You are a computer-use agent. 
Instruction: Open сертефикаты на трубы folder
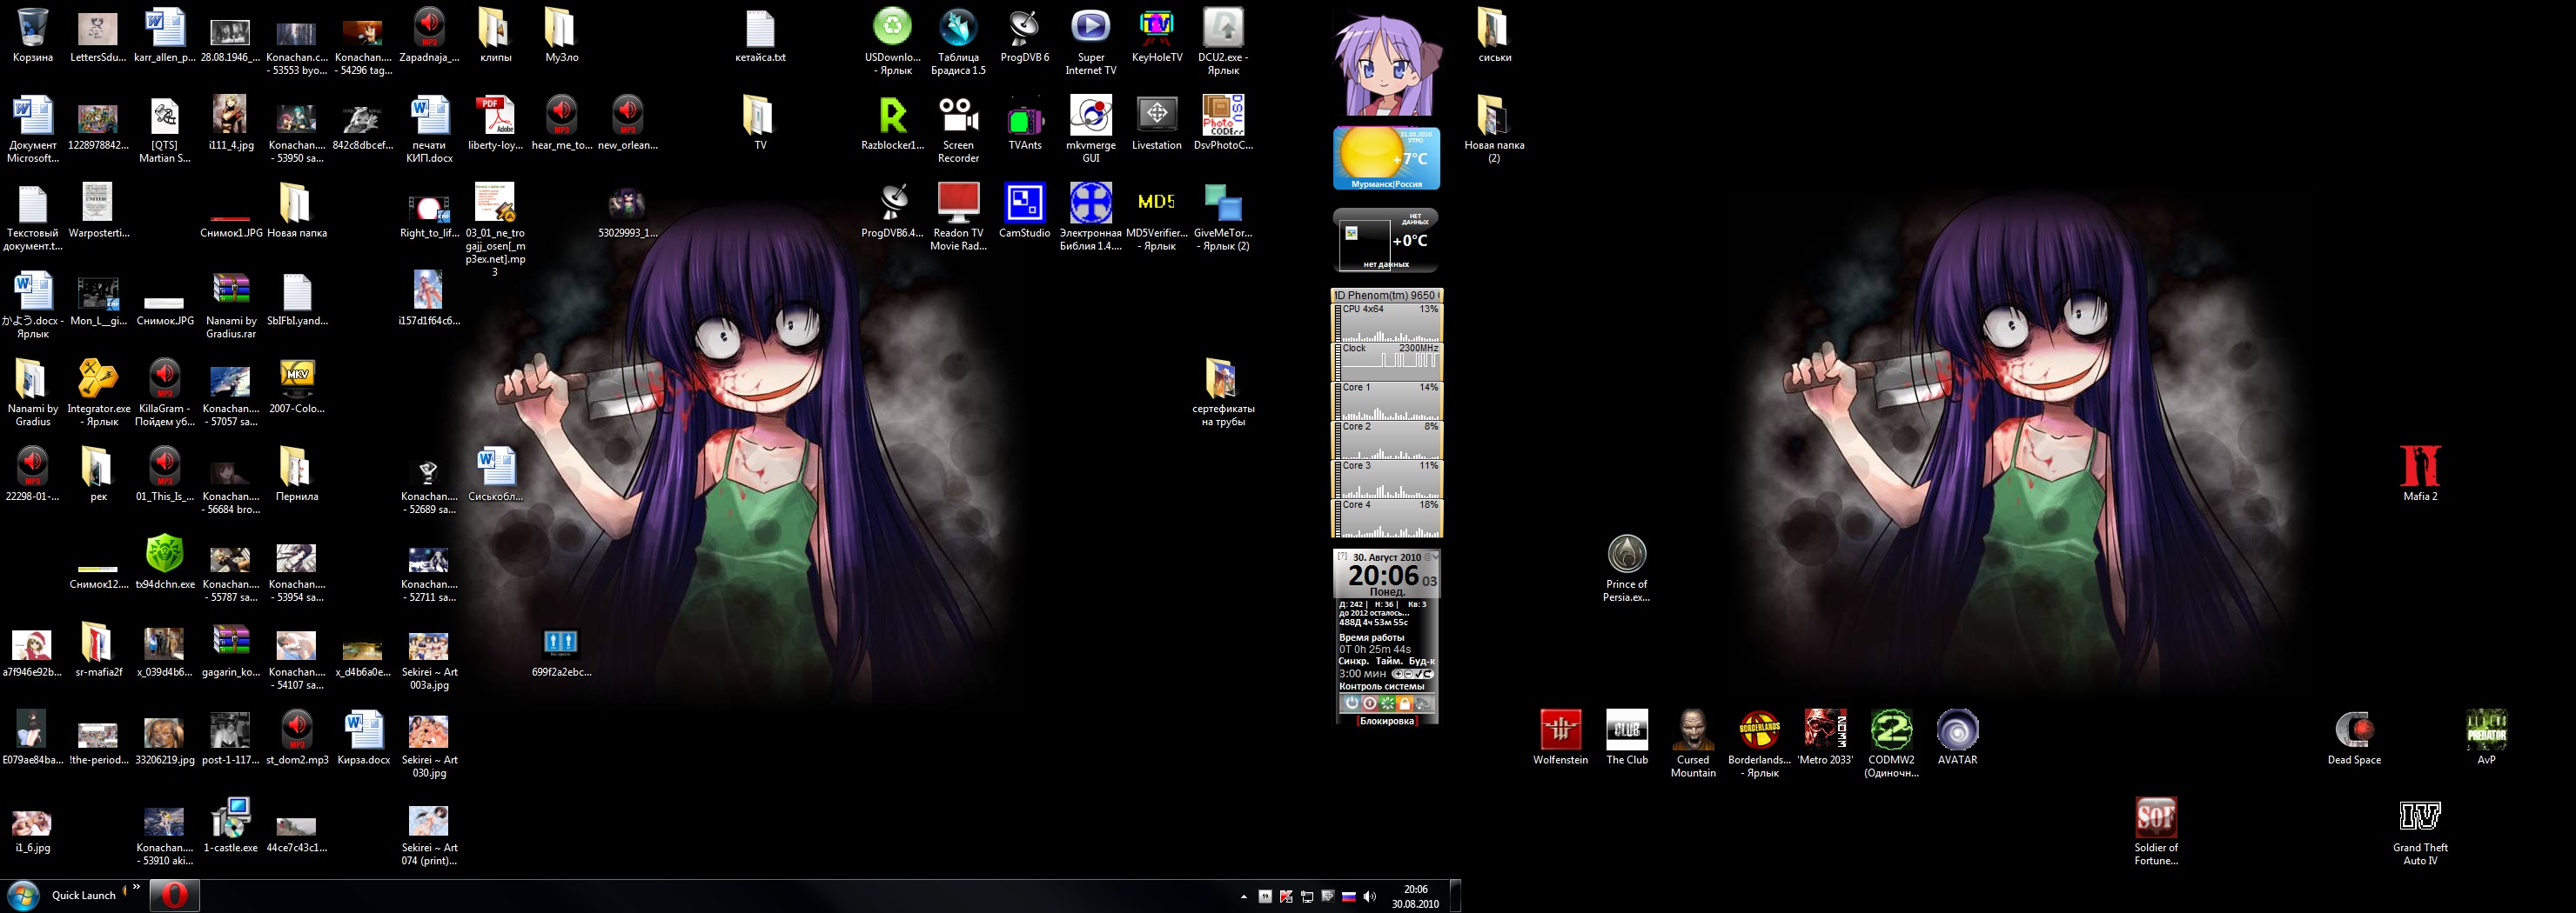[x=1222, y=392]
